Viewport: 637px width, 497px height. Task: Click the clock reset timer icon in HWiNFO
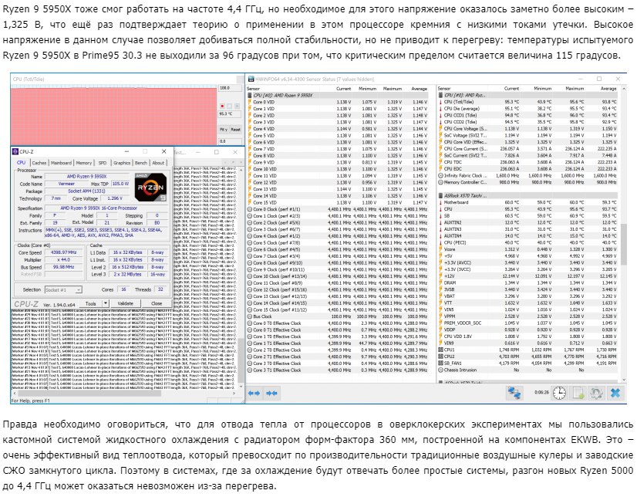click(559, 393)
